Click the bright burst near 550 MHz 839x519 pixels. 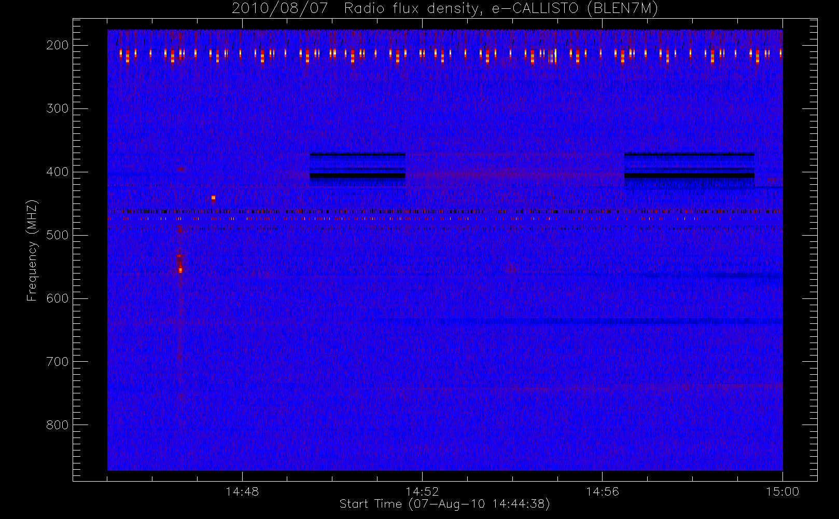[180, 269]
